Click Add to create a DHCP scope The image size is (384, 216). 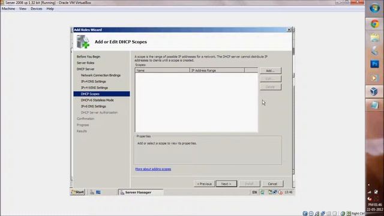[271, 71]
